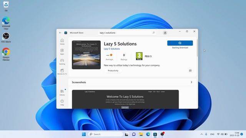The width and height of the screenshot is (246, 138).
Task: Open the Wi-Fi network tray icon
Action: [x=218, y=134]
